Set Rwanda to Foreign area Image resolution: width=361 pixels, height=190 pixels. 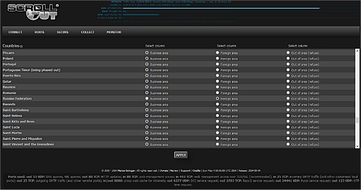tap(218, 104)
